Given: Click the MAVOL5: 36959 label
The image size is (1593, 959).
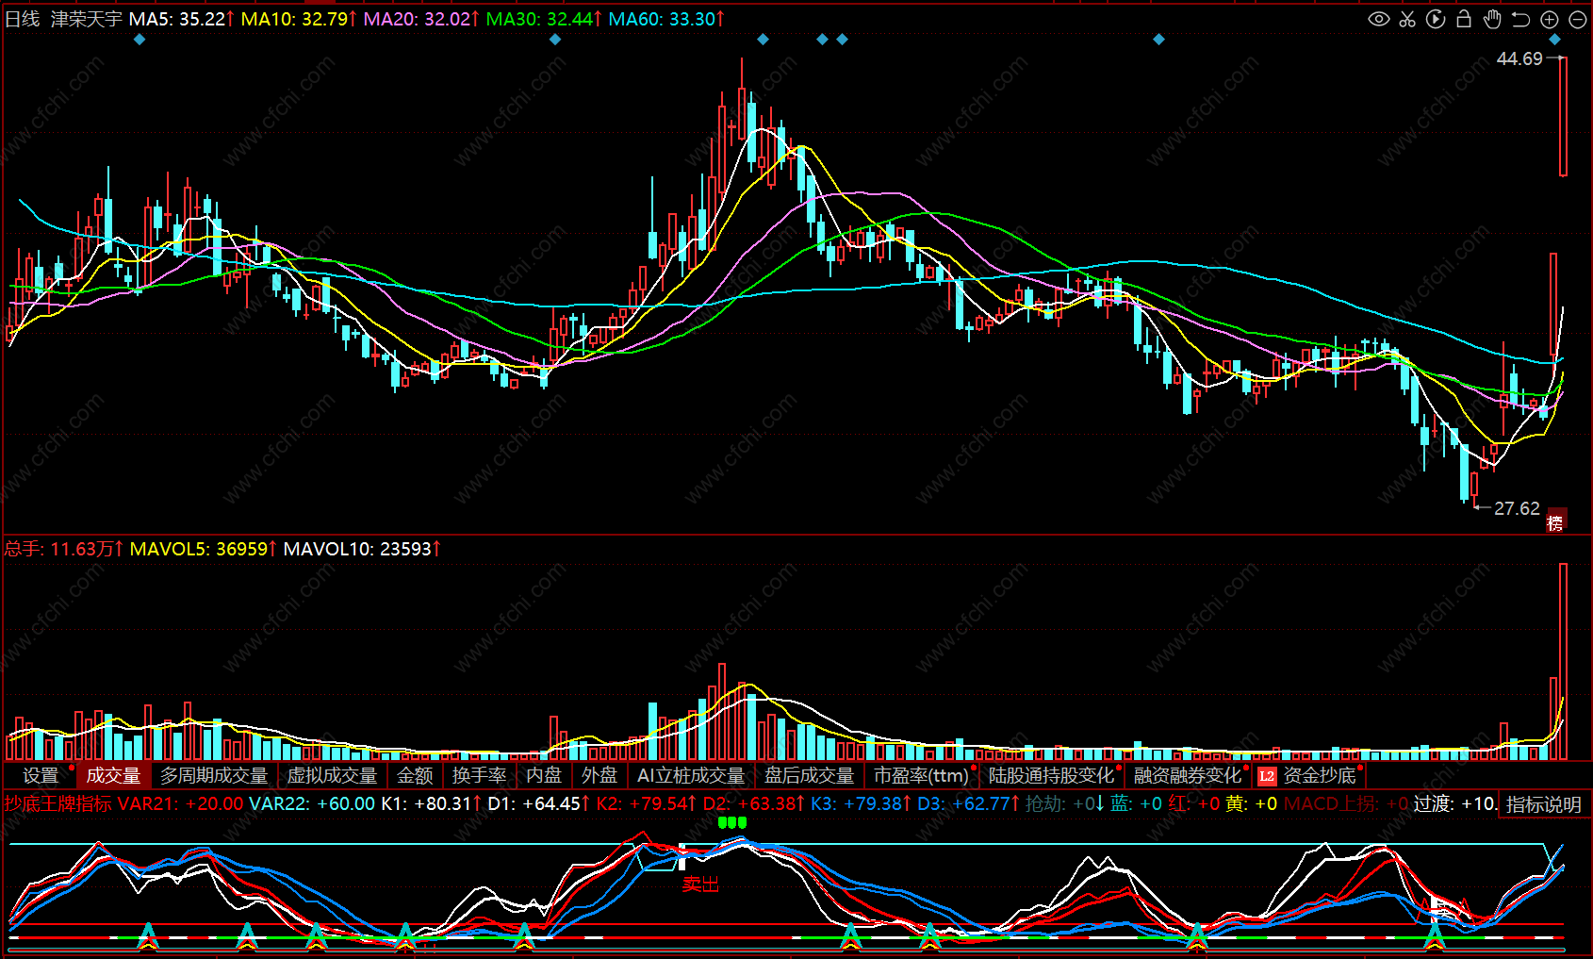Looking at the screenshot, I should pyautogui.click(x=203, y=549).
